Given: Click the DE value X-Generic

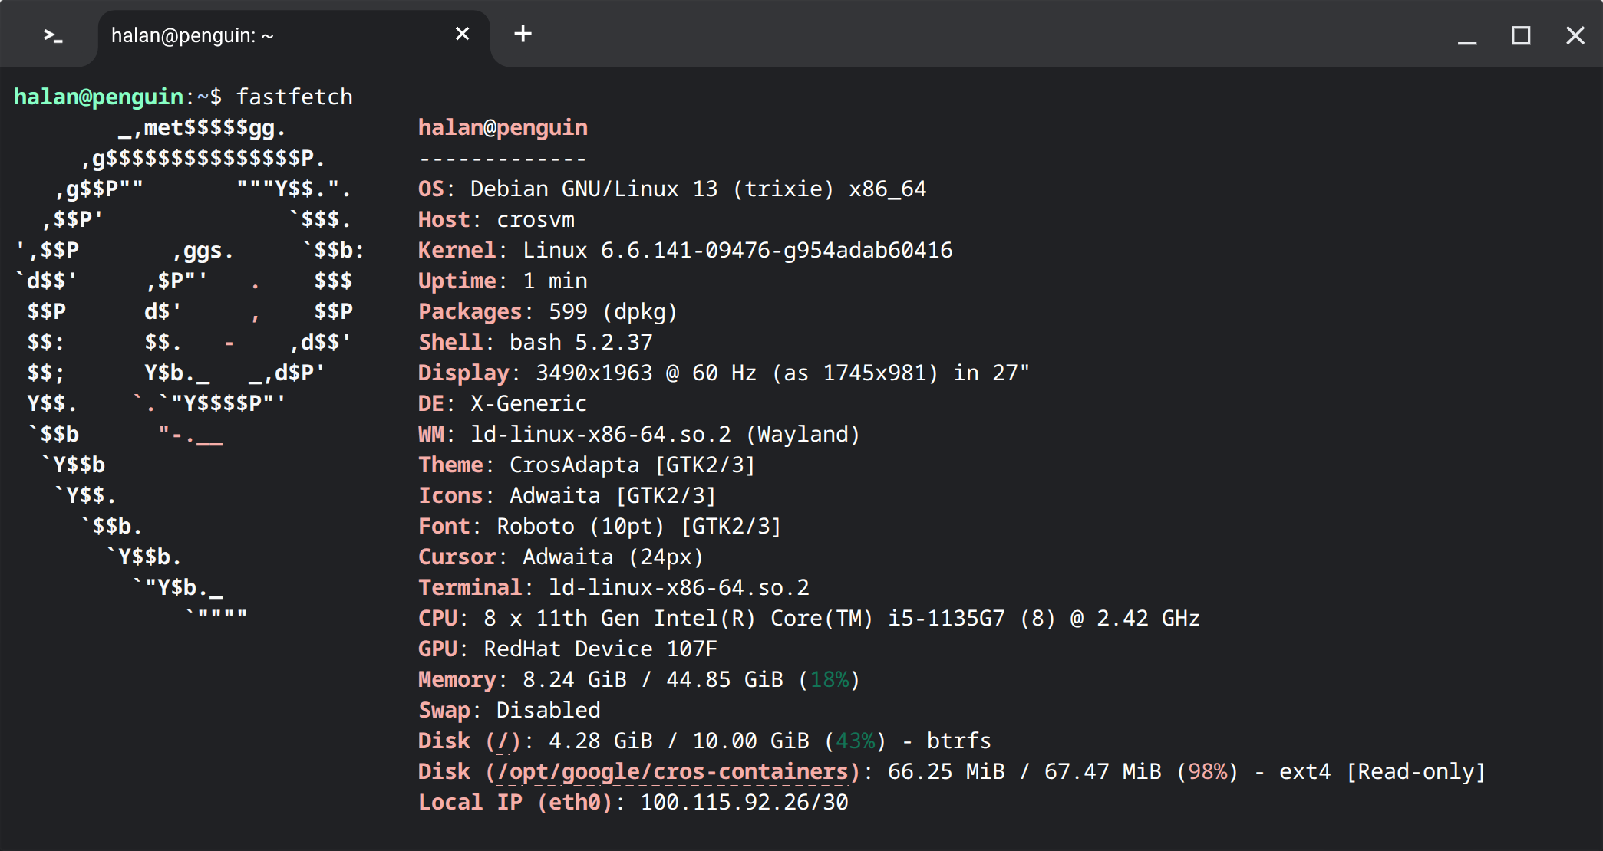Looking at the screenshot, I should coord(529,403).
